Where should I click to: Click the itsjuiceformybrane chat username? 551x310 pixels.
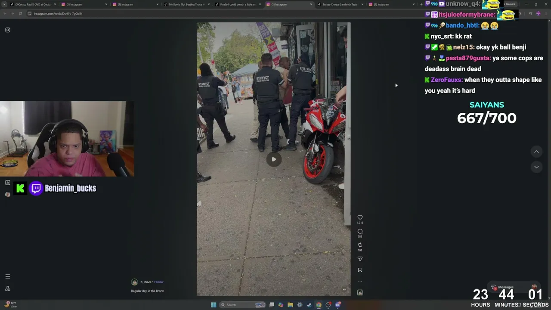click(x=467, y=15)
